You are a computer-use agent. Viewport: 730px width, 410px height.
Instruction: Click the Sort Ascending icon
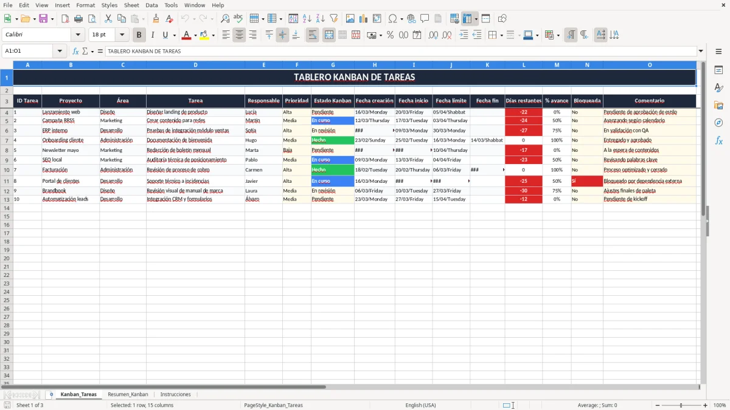click(307, 19)
